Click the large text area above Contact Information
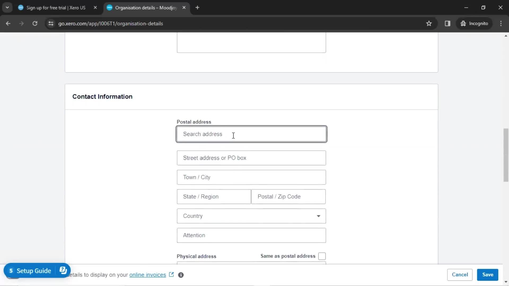Viewport: 509px width, 286px height. (x=251, y=43)
